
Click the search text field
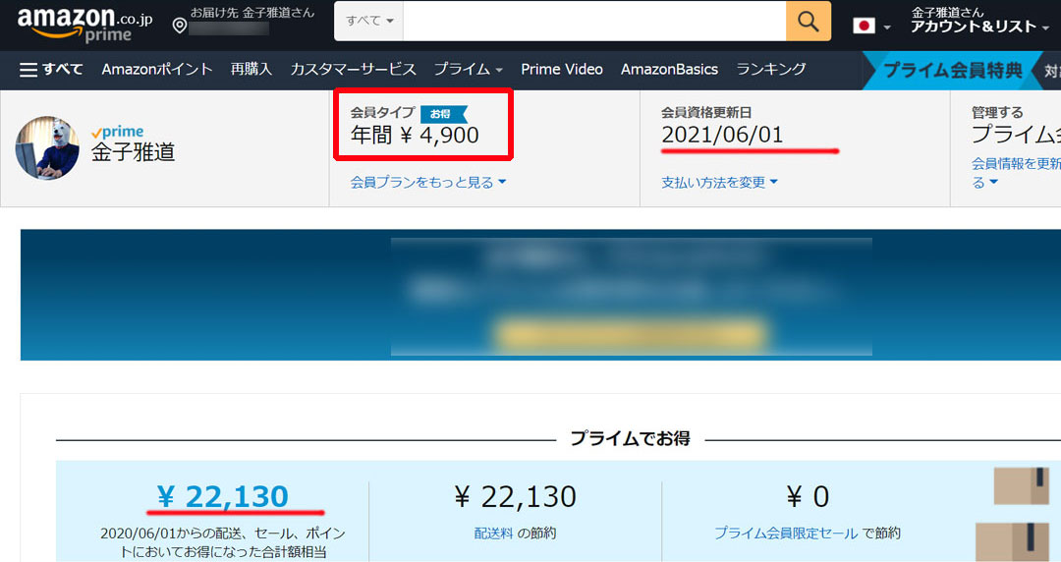click(x=594, y=21)
